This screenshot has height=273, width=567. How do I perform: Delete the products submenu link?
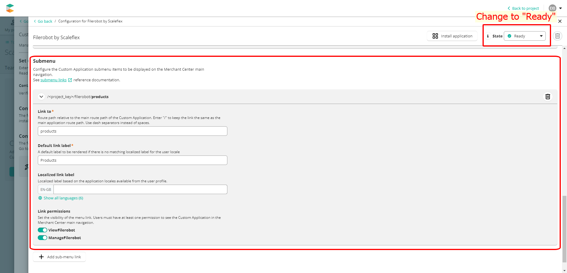[x=548, y=97]
